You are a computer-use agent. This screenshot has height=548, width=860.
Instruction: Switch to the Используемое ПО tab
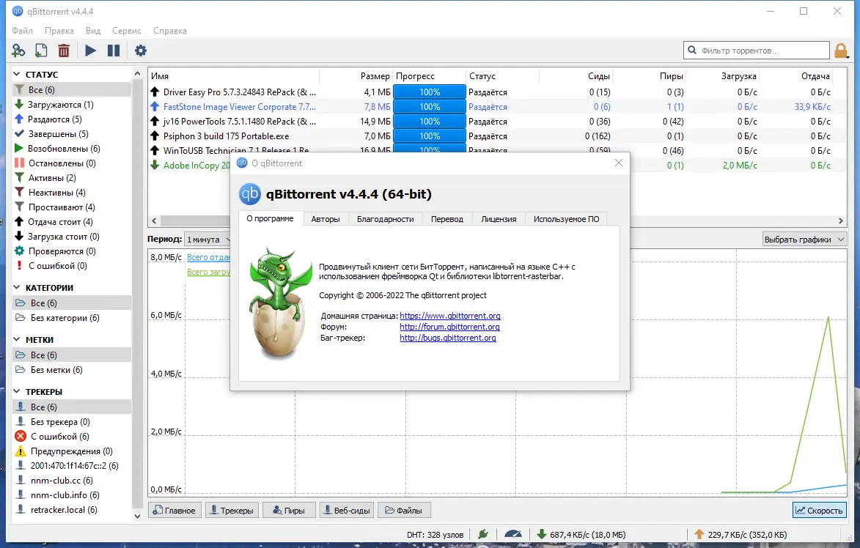(x=567, y=219)
